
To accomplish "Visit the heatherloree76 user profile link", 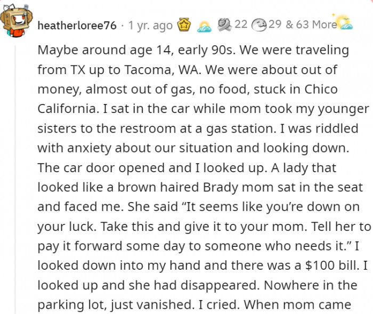I will pyautogui.click(x=77, y=25).
